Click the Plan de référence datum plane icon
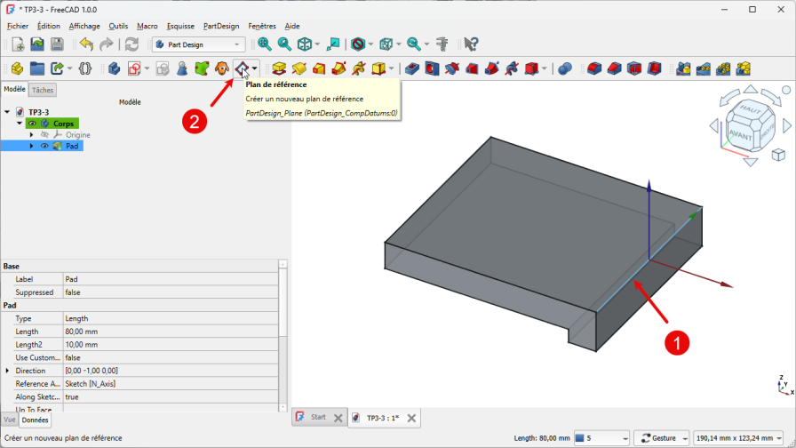The width and height of the screenshot is (796, 448). (242, 68)
